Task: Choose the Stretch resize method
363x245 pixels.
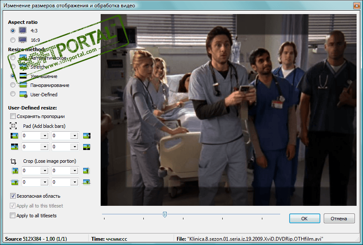Action: 13,67
